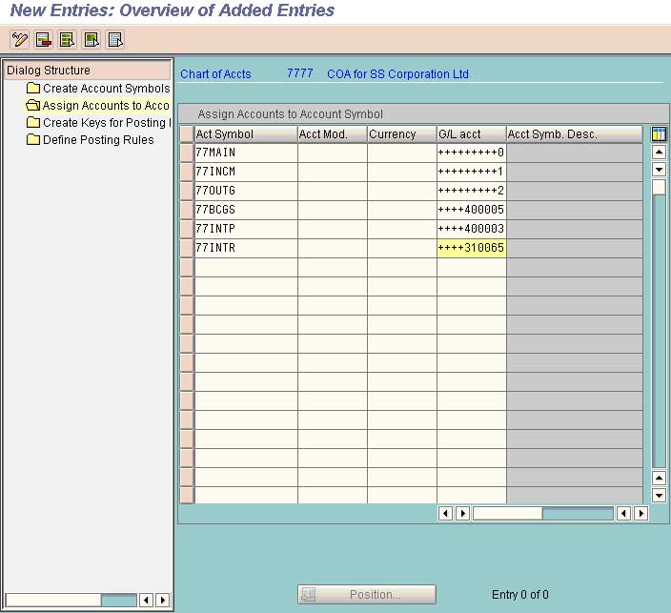Click Acct Mod. column header

pos(333,134)
